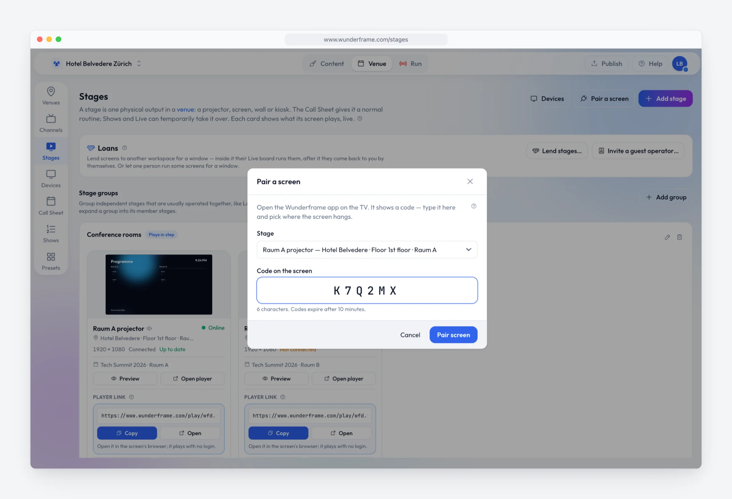
Task: Close the Pair a screen dialog
Action: [x=470, y=182]
